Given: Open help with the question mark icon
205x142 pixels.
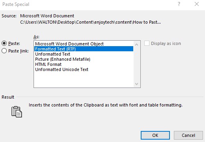Looking at the screenshot, I should coord(179,4).
